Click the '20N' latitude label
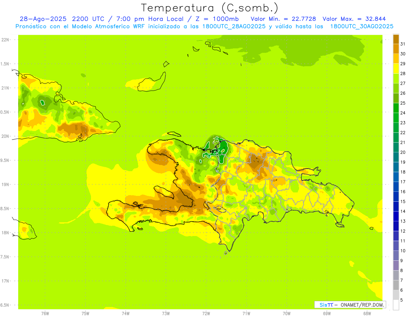412x318 pixels. click(5, 136)
